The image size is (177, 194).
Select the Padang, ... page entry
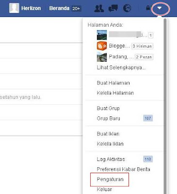point(121,57)
